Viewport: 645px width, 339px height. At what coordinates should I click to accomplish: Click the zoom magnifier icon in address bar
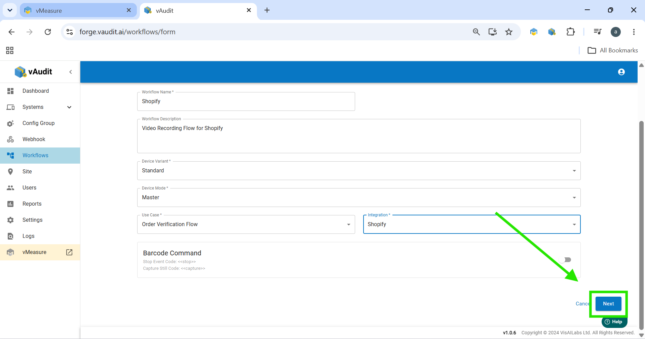pos(476,32)
